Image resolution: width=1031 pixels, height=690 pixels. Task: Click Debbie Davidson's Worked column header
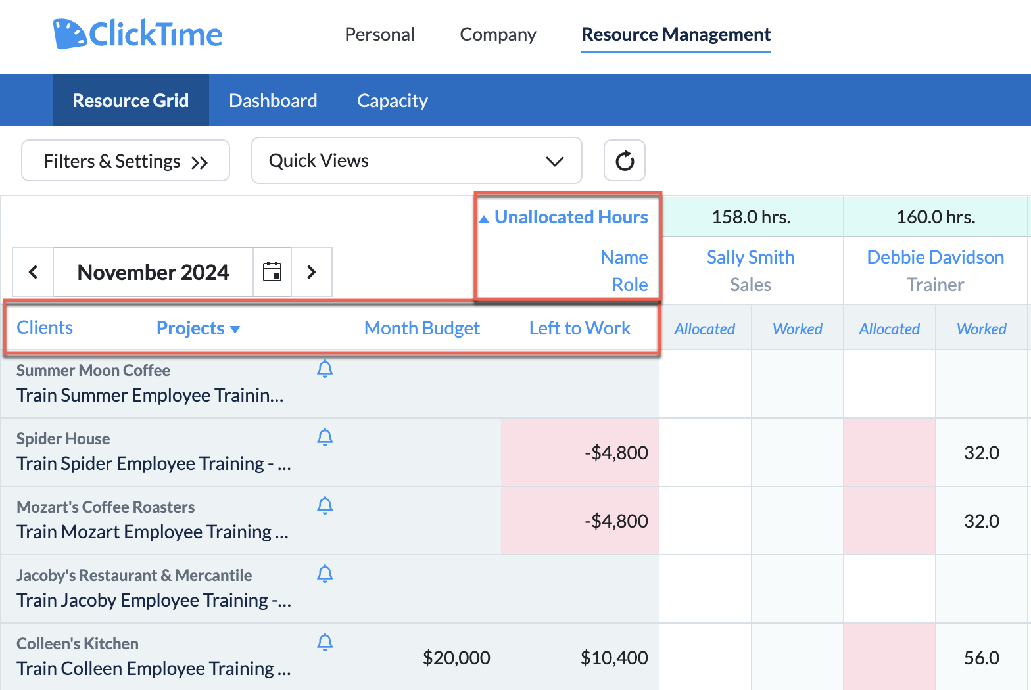982,329
